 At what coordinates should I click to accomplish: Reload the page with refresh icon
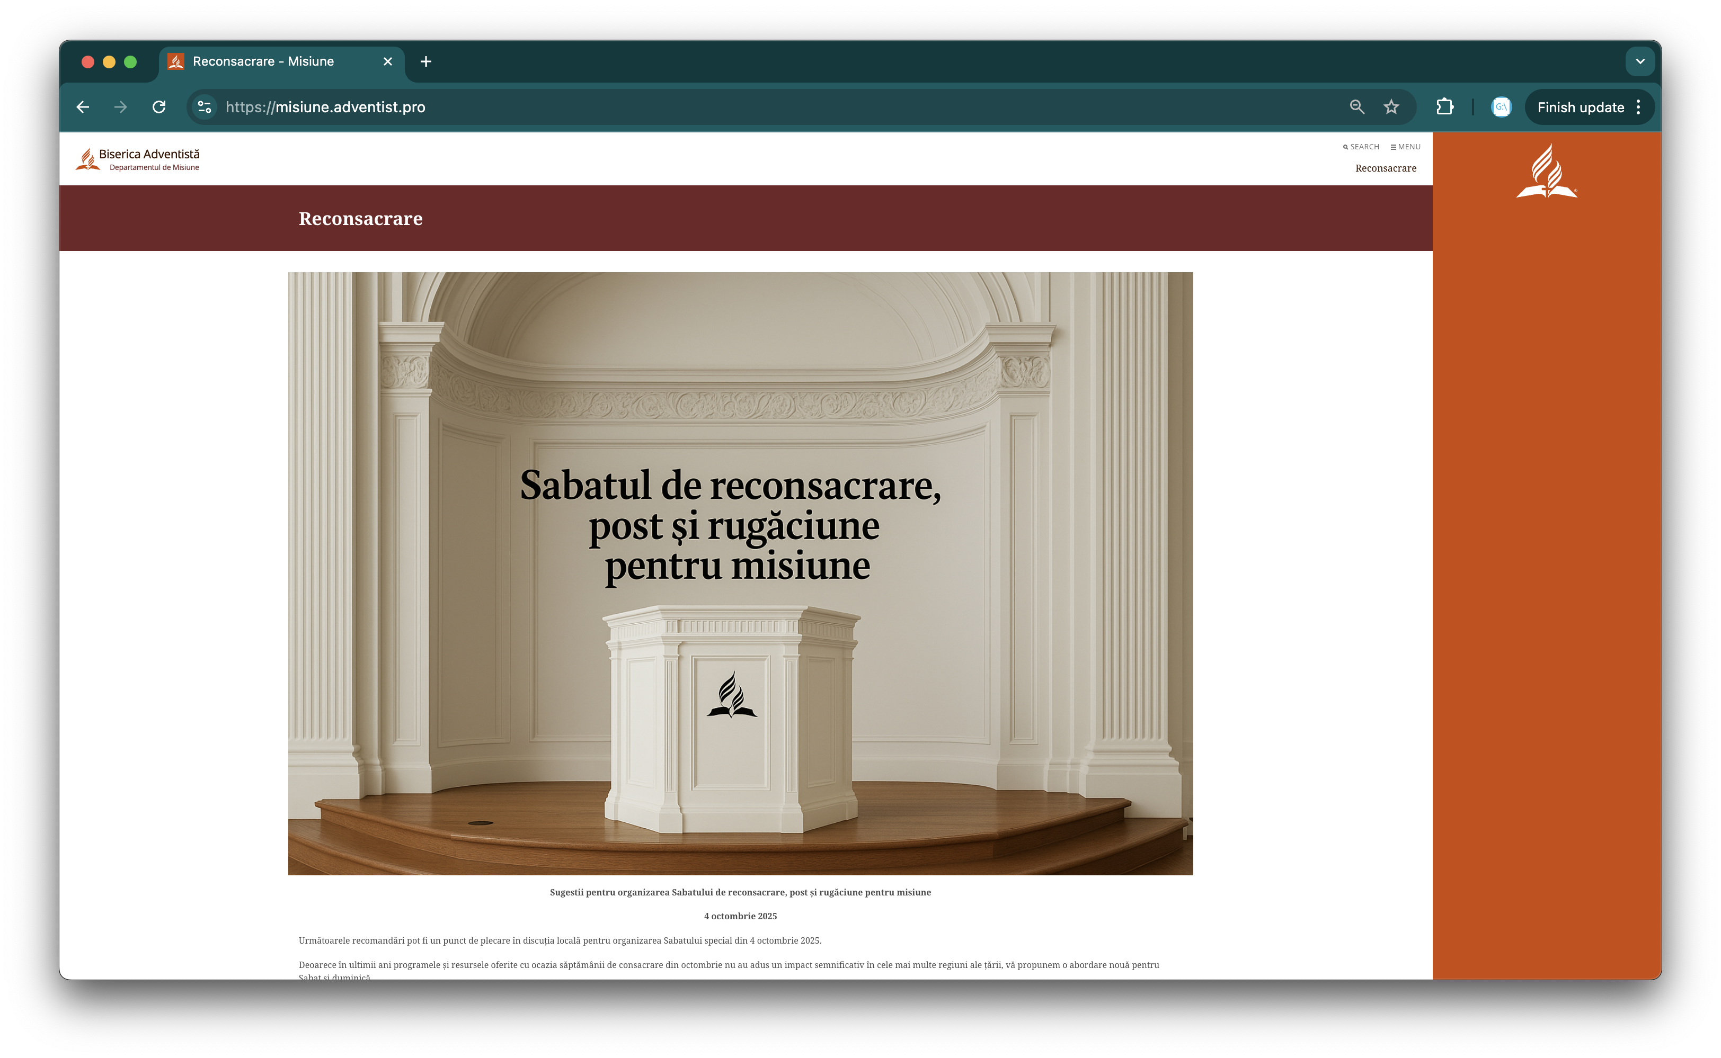[x=159, y=107]
